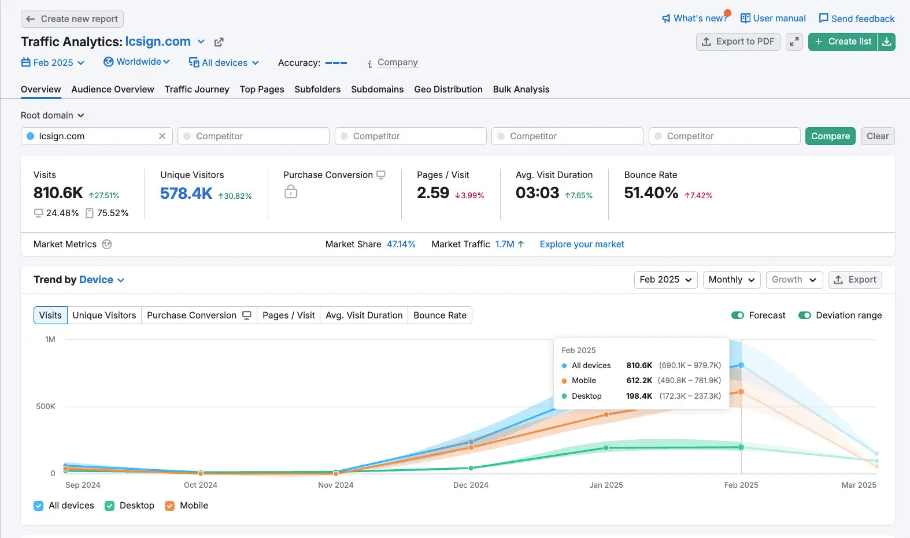
Task: Select the Purchase Conversion chart tab
Action: [199, 316]
